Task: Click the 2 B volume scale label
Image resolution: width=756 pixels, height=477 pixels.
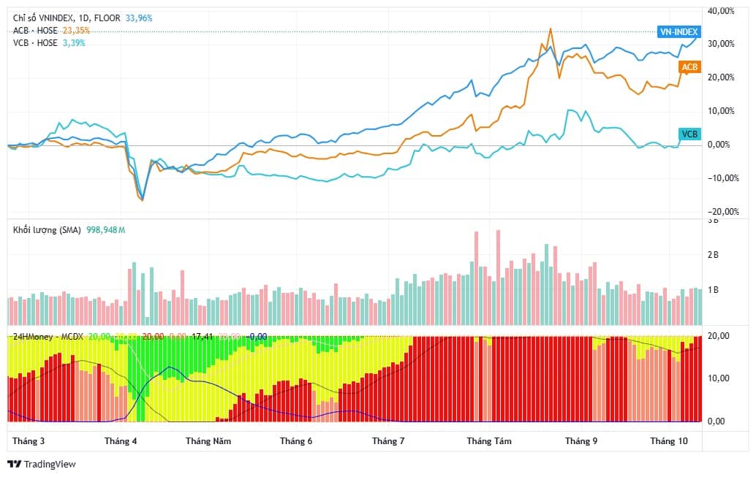Action: pyautogui.click(x=714, y=255)
